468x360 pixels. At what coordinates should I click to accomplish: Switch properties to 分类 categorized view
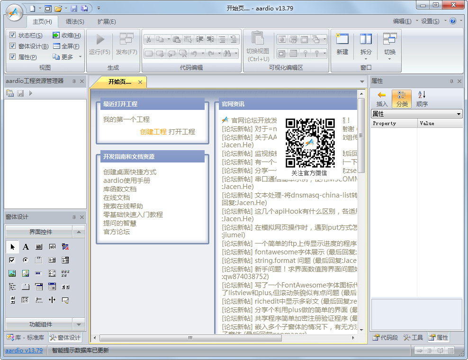tap(401, 99)
